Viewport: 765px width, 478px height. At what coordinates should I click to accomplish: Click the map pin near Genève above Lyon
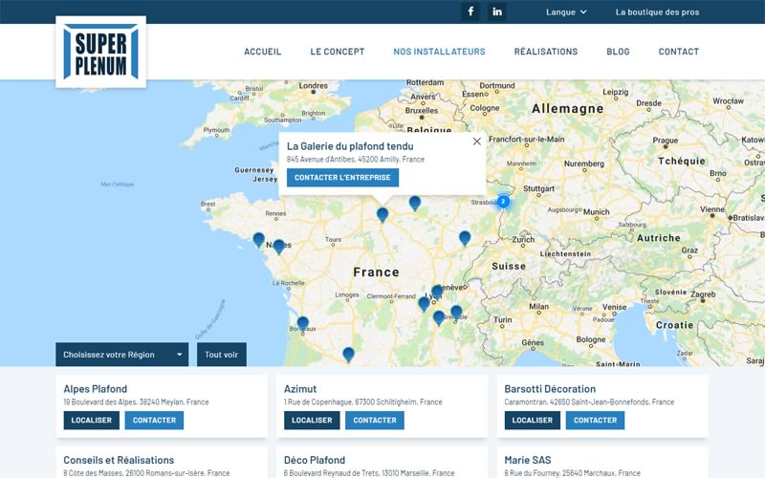pos(437,292)
